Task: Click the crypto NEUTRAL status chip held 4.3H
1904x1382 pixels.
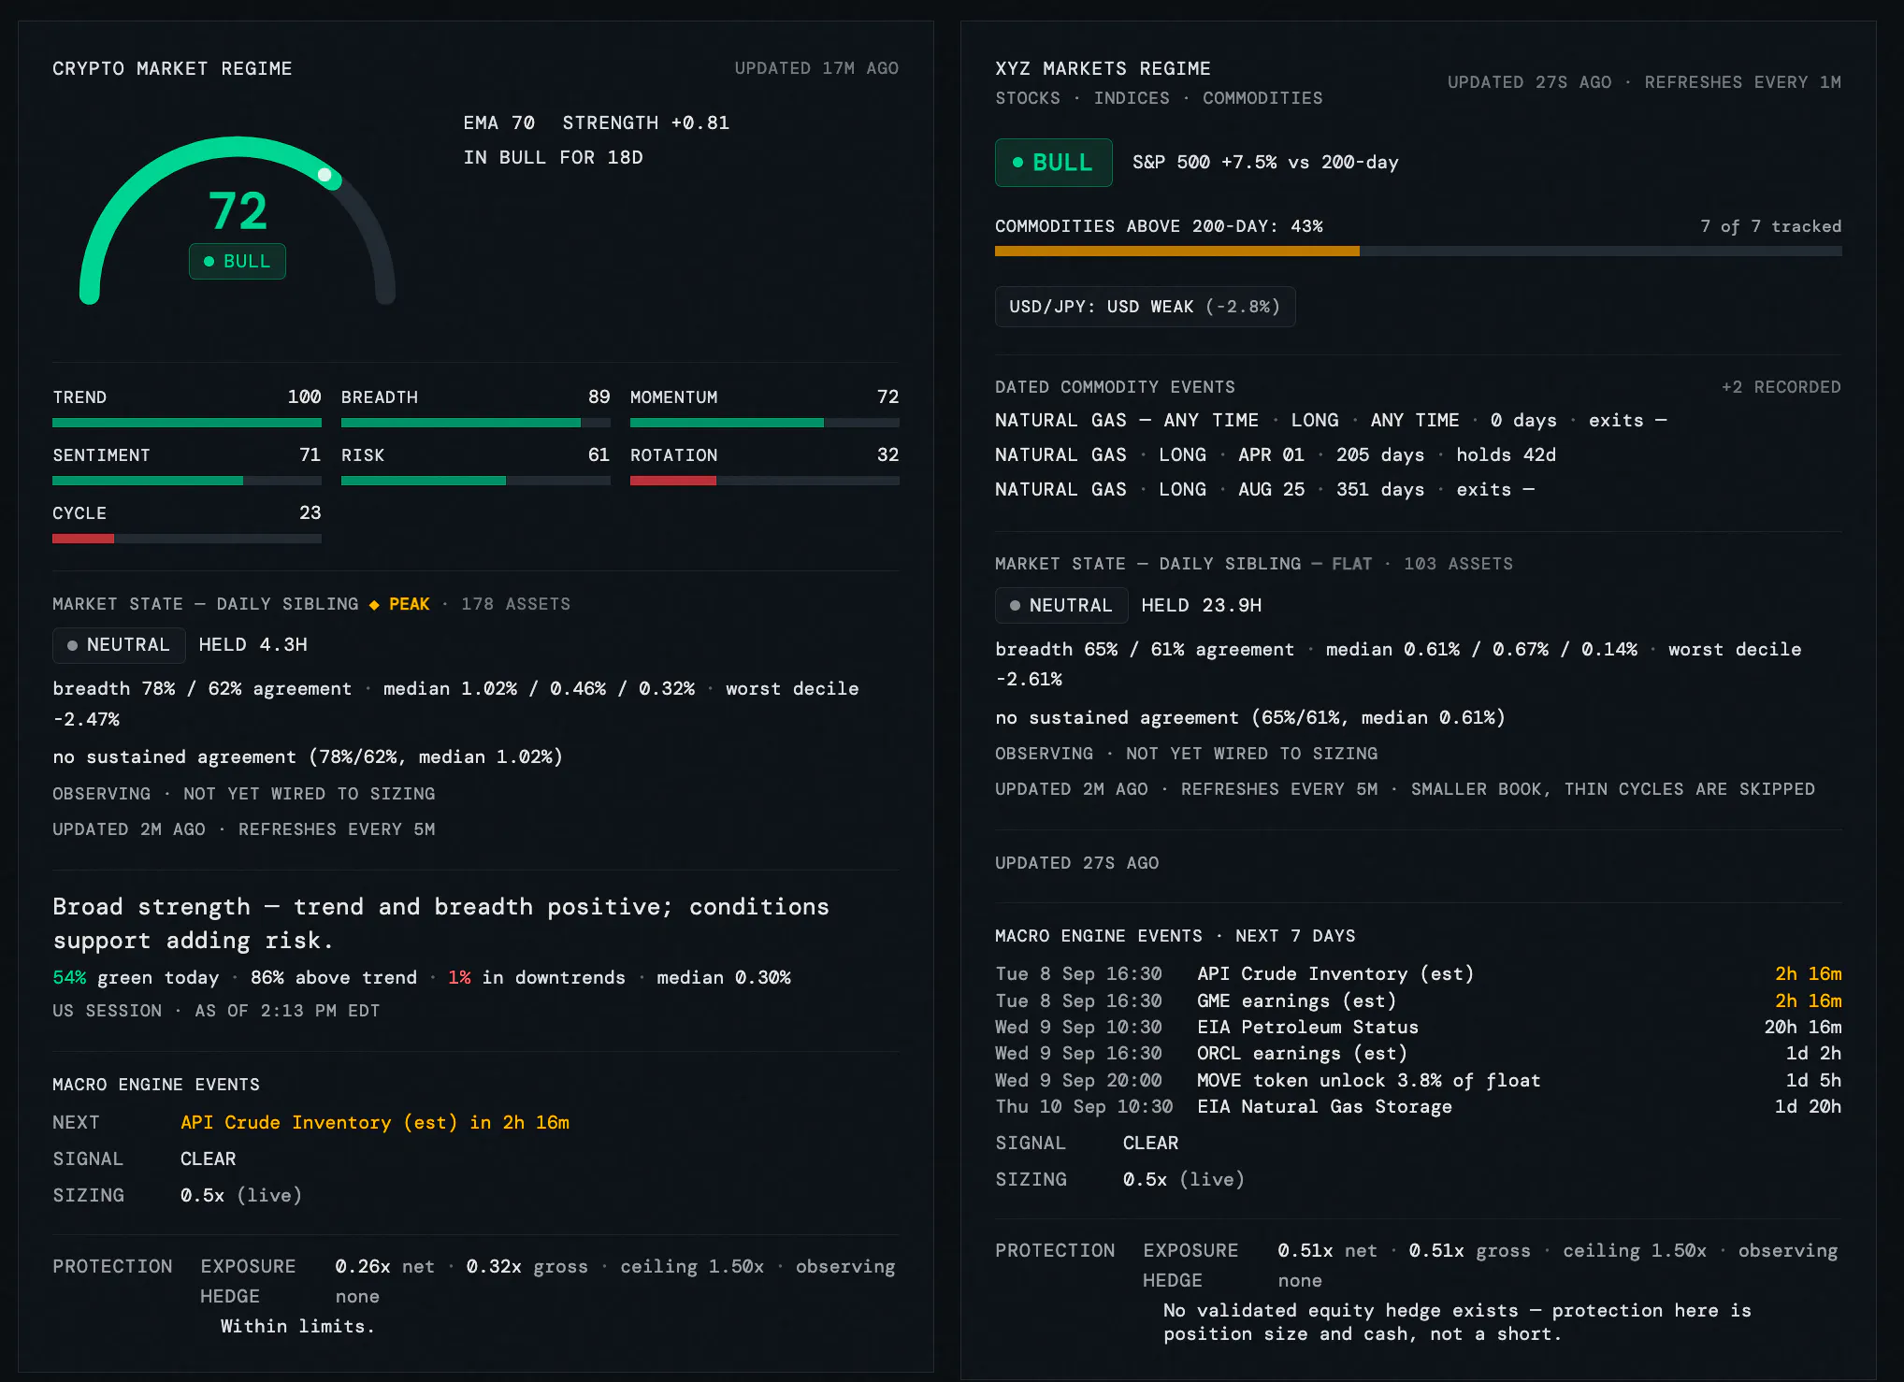Action: coord(119,645)
